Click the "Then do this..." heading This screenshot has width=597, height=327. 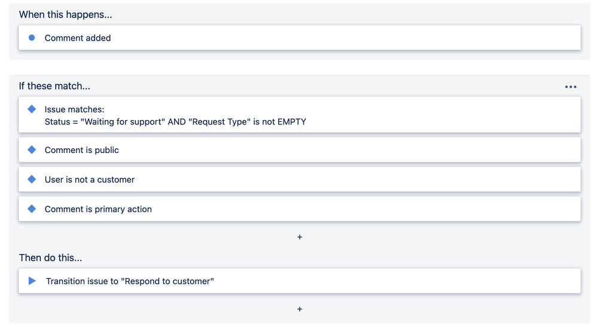coord(50,258)
